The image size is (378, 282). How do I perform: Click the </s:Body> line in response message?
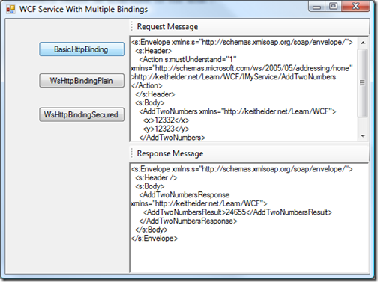coord(151,230)
